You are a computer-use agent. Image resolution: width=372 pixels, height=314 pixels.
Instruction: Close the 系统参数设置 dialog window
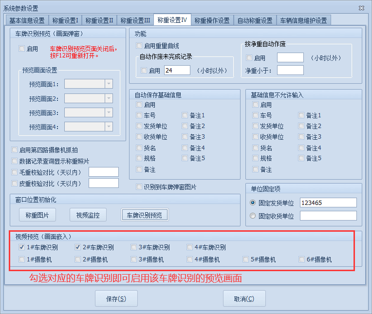click(x=361, y=8)
